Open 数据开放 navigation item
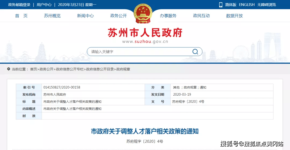Viewport: 290px width, 150px height. click(x=234, y=16)
